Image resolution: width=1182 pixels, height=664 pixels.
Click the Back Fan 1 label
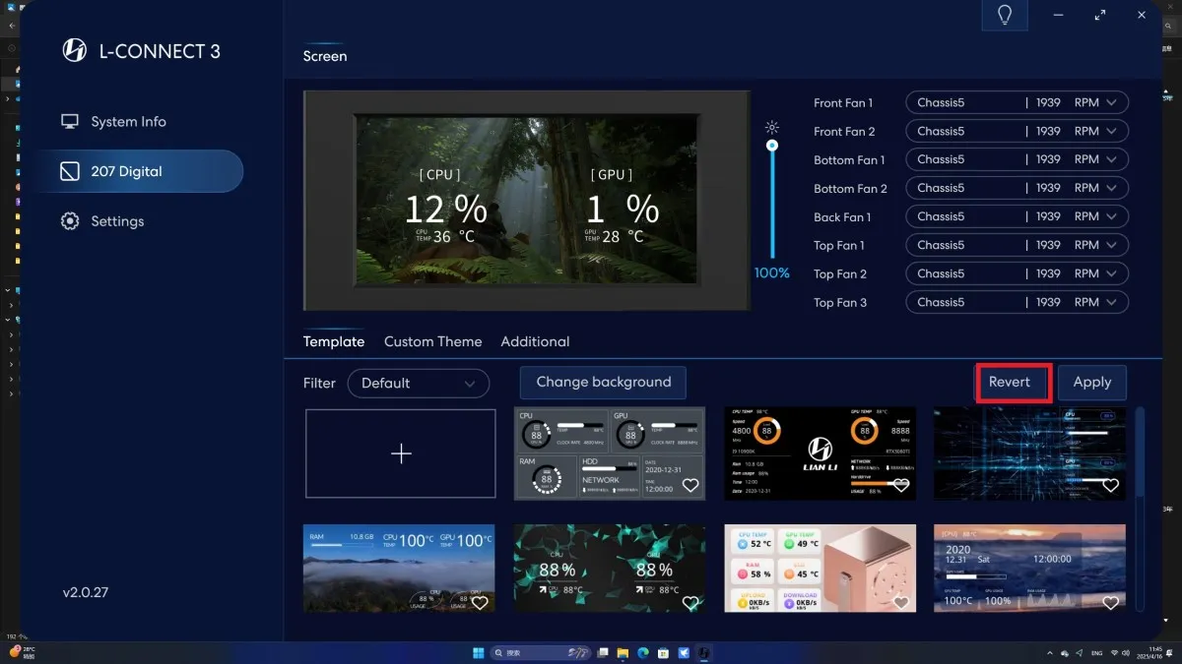tap(842, 216)
